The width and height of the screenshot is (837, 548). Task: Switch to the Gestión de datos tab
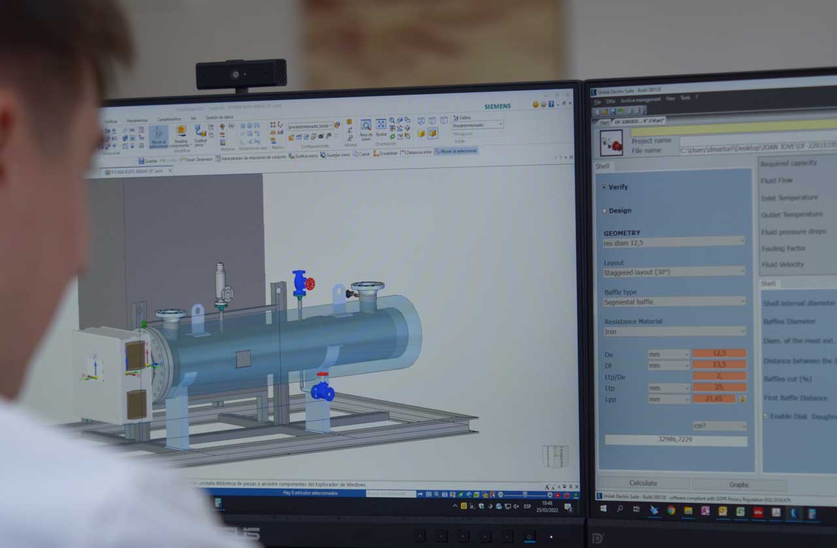219,118
